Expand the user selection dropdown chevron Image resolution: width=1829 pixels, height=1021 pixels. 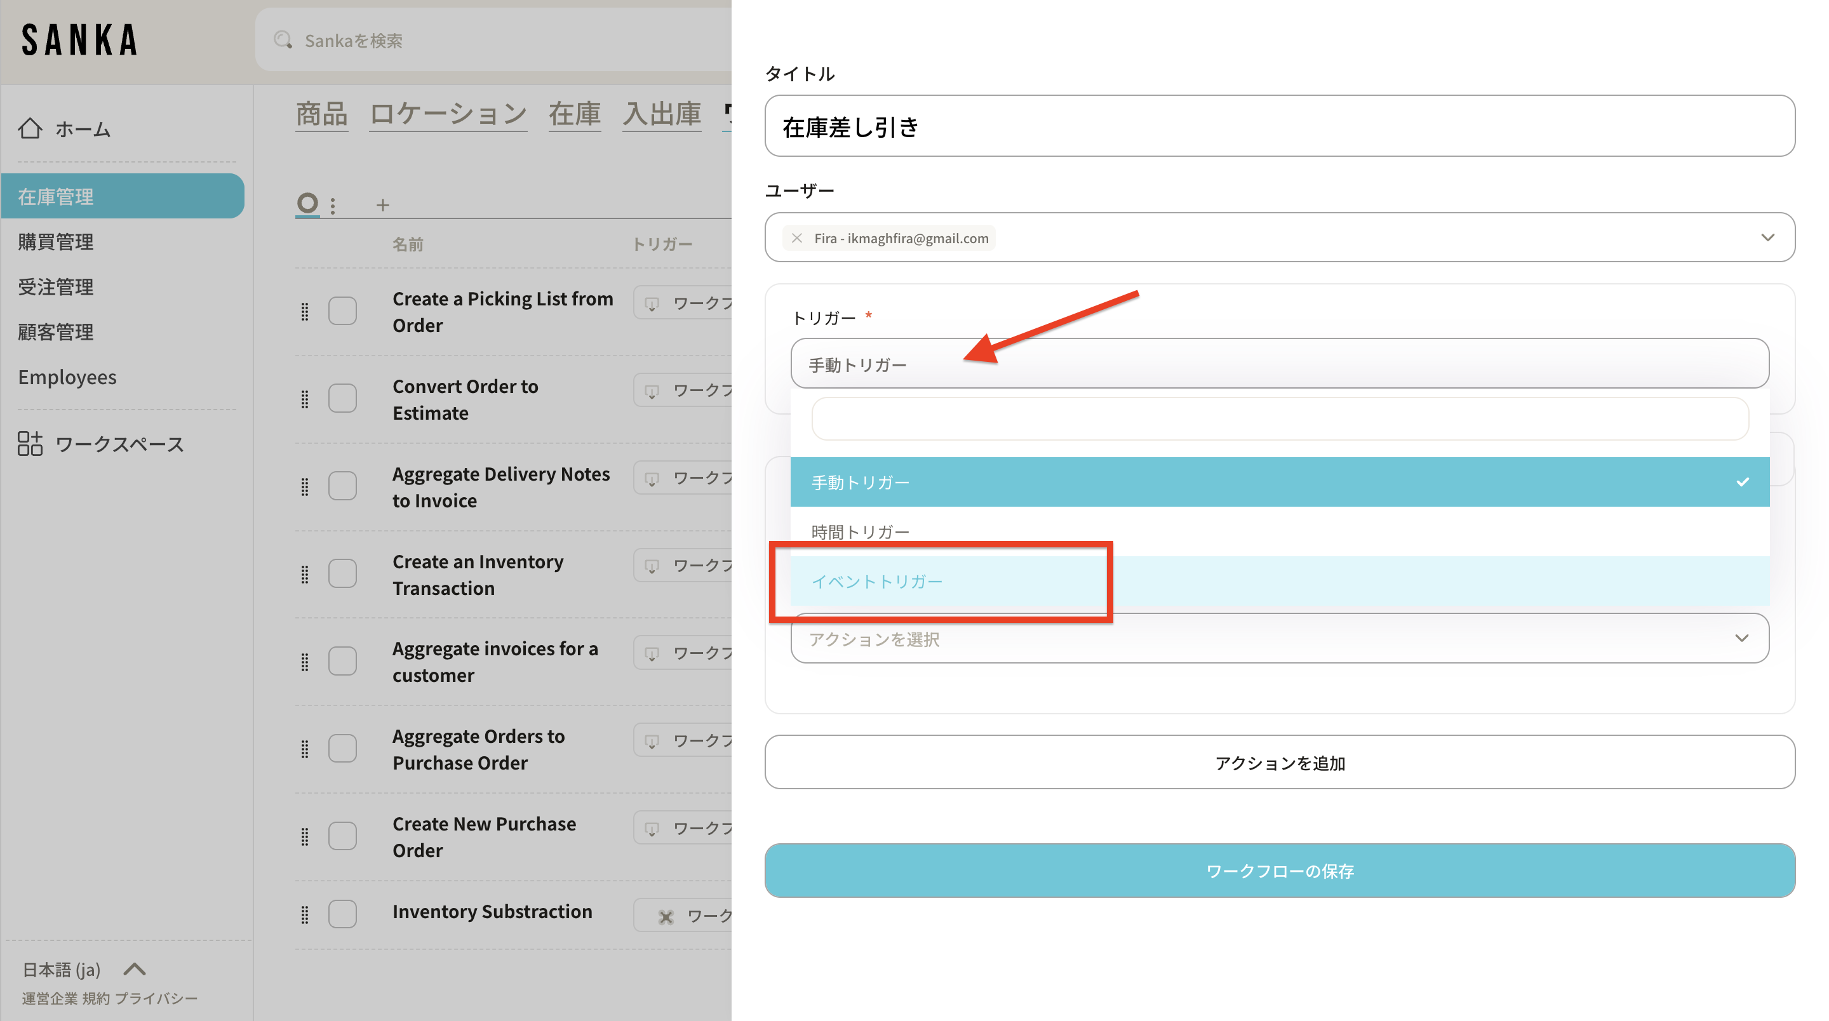tap(1767, 238)
